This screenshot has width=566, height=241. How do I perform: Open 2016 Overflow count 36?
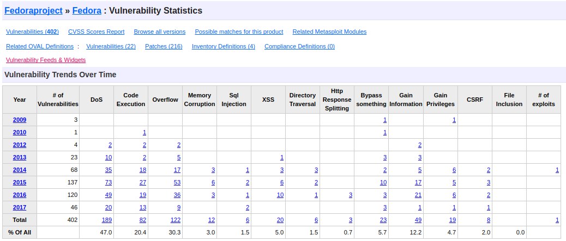pos(177,195)
